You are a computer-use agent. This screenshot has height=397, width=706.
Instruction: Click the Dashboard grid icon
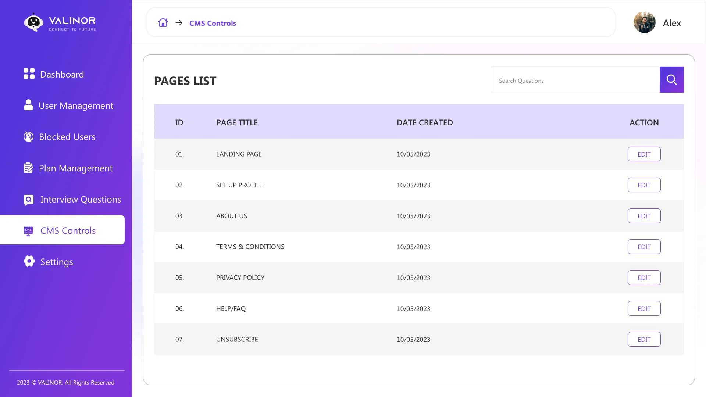point(29,74)
